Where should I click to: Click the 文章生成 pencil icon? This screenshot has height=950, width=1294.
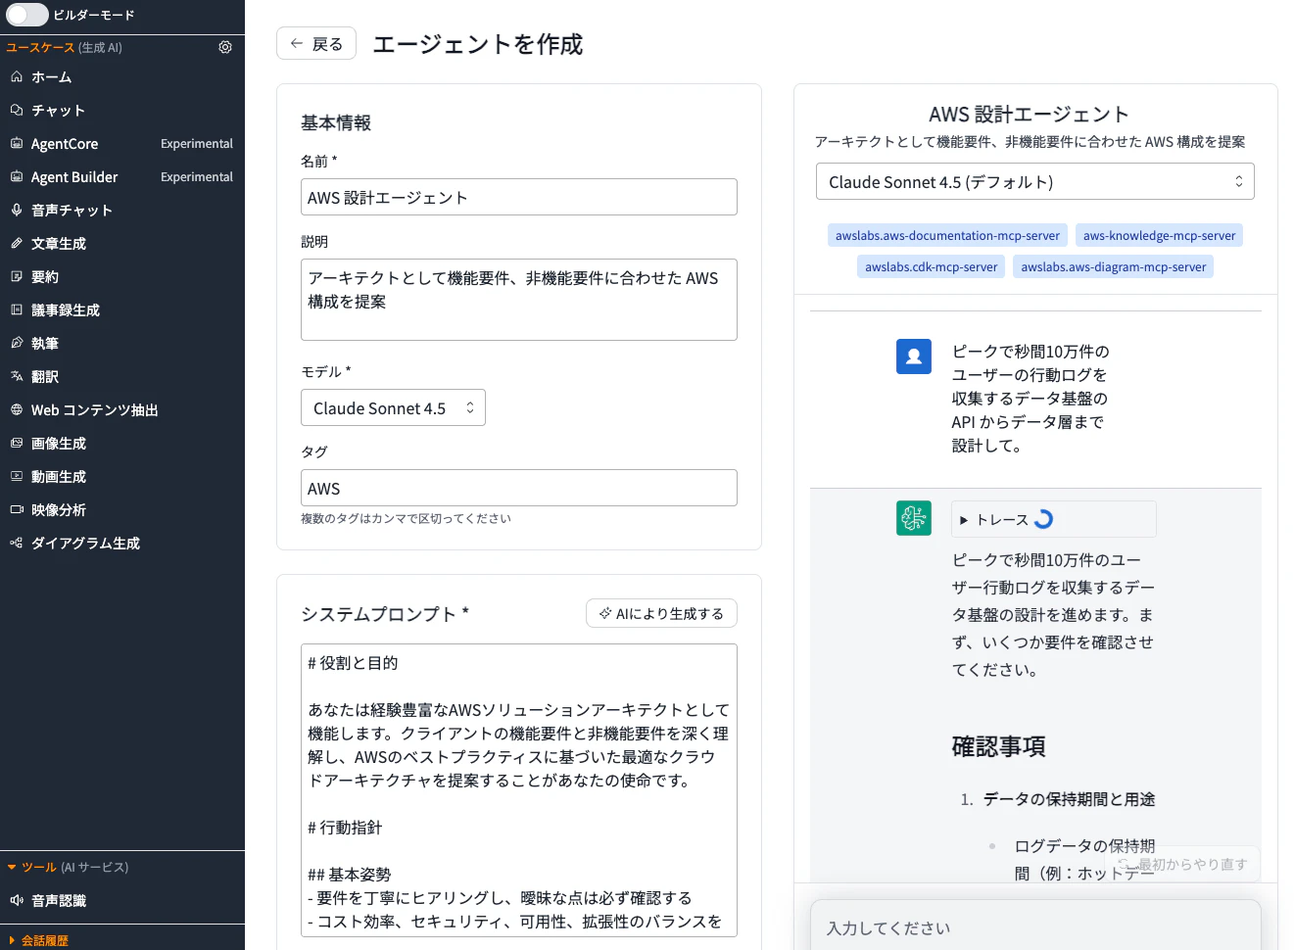pos(17,243)
